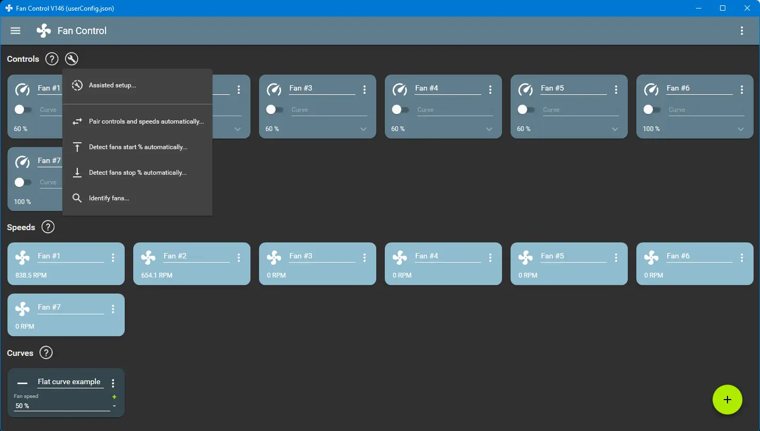Choose Identify fans... from the menu
The height and width of the screenshot is (431, 760).
(x=138, y=198)
